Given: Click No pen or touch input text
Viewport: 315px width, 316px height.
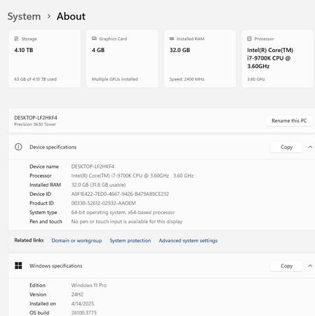Looking at the screenshot, I should click(127, 221).
